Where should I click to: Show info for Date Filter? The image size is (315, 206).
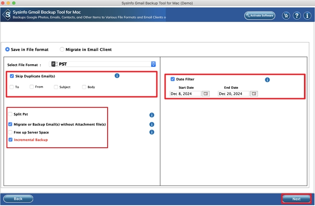coord(267,80)
